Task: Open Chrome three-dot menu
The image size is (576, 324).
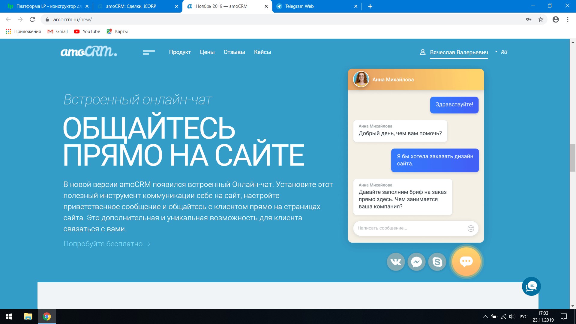Action: 568,19
